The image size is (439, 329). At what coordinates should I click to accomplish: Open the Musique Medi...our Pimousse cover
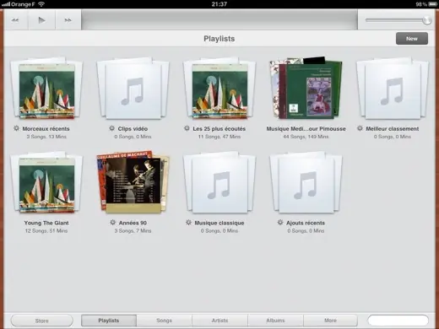coord(306,88)
